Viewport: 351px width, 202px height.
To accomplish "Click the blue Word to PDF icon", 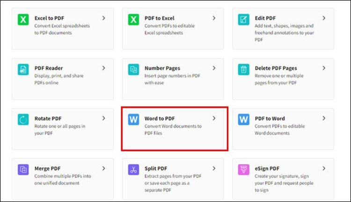I will [133, 120].
